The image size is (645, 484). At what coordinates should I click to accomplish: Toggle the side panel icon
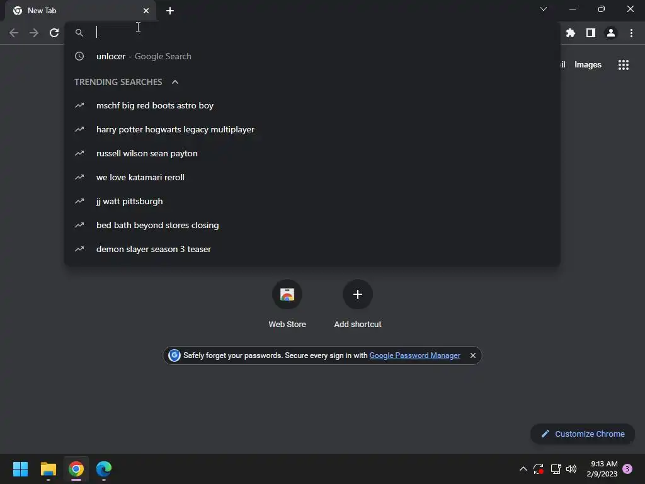591,33
